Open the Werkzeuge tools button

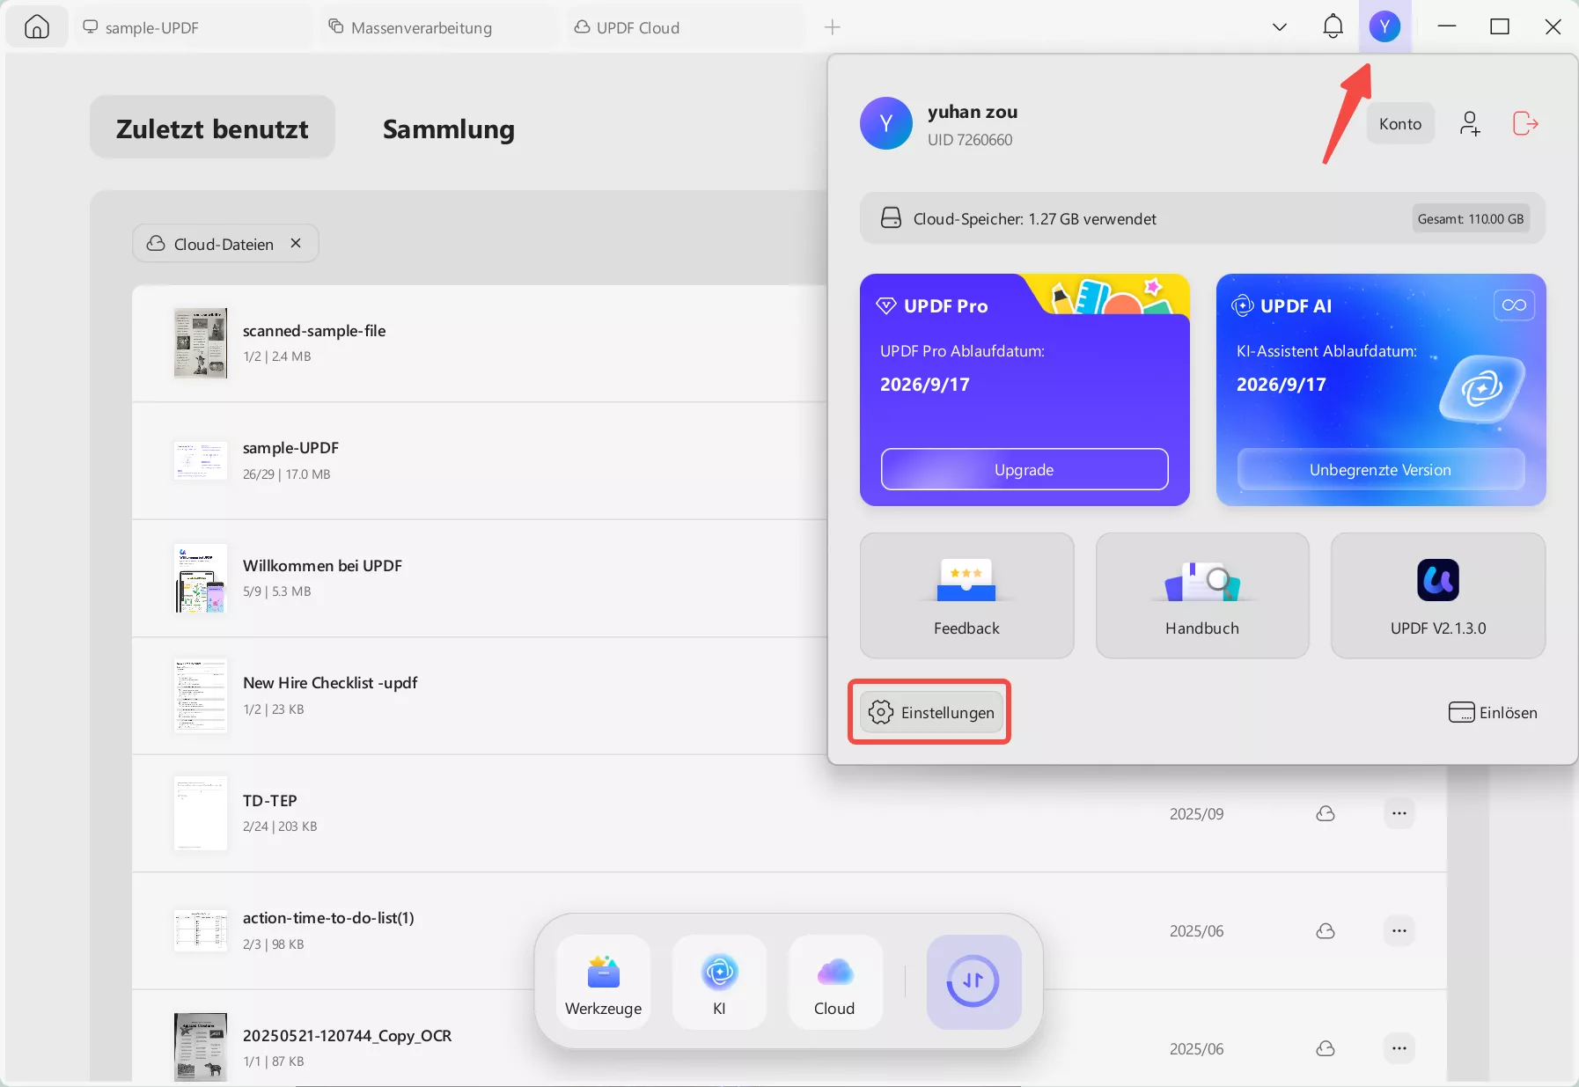[603, 982]
